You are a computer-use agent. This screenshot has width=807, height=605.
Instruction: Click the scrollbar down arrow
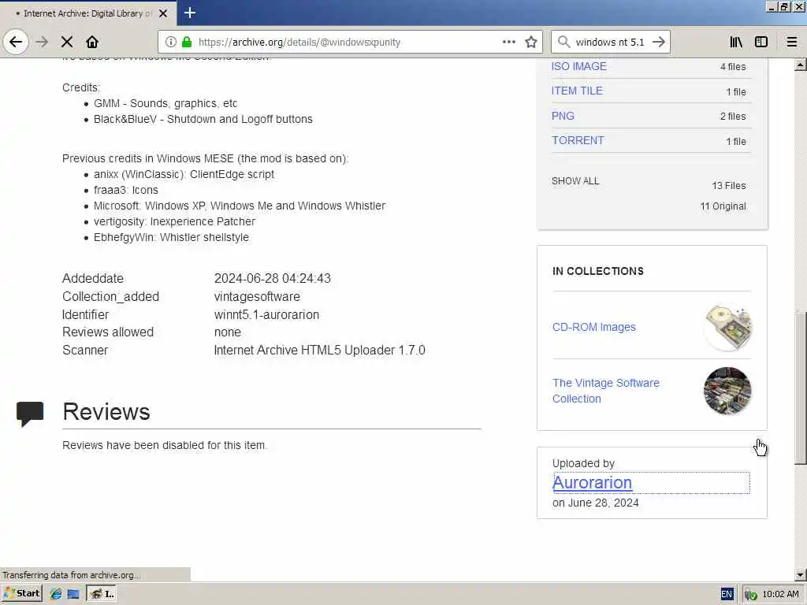coord(801,574)
